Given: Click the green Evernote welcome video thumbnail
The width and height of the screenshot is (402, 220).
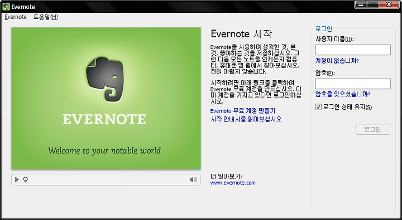Looking at the screenshot, I should tap(106, 98).
